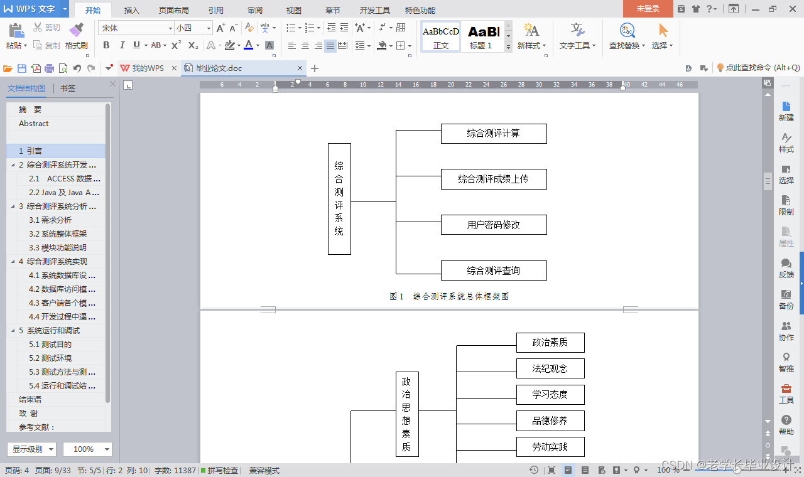Apply bold formatting
The image size is (804, 477).
click(106, 45)
